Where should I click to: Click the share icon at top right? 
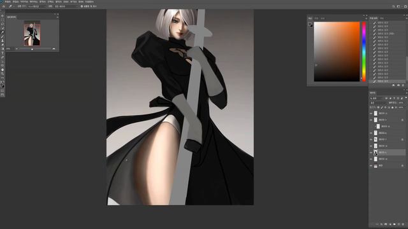click(x=405, y=6)
